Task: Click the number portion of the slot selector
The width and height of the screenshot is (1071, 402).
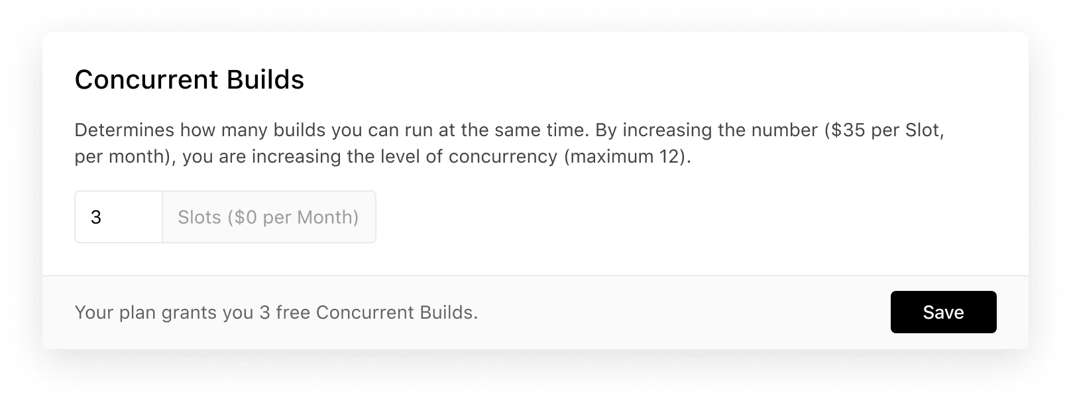Action: coord(118,217)
